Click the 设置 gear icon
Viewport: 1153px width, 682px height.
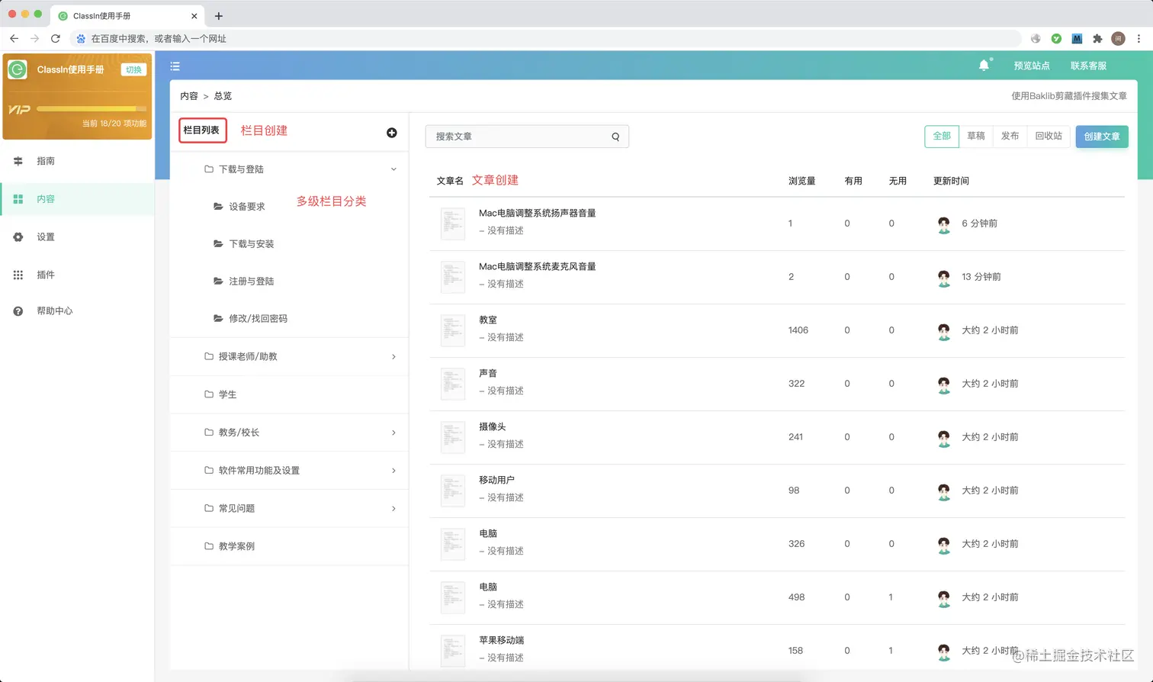[x=18, y=237]
